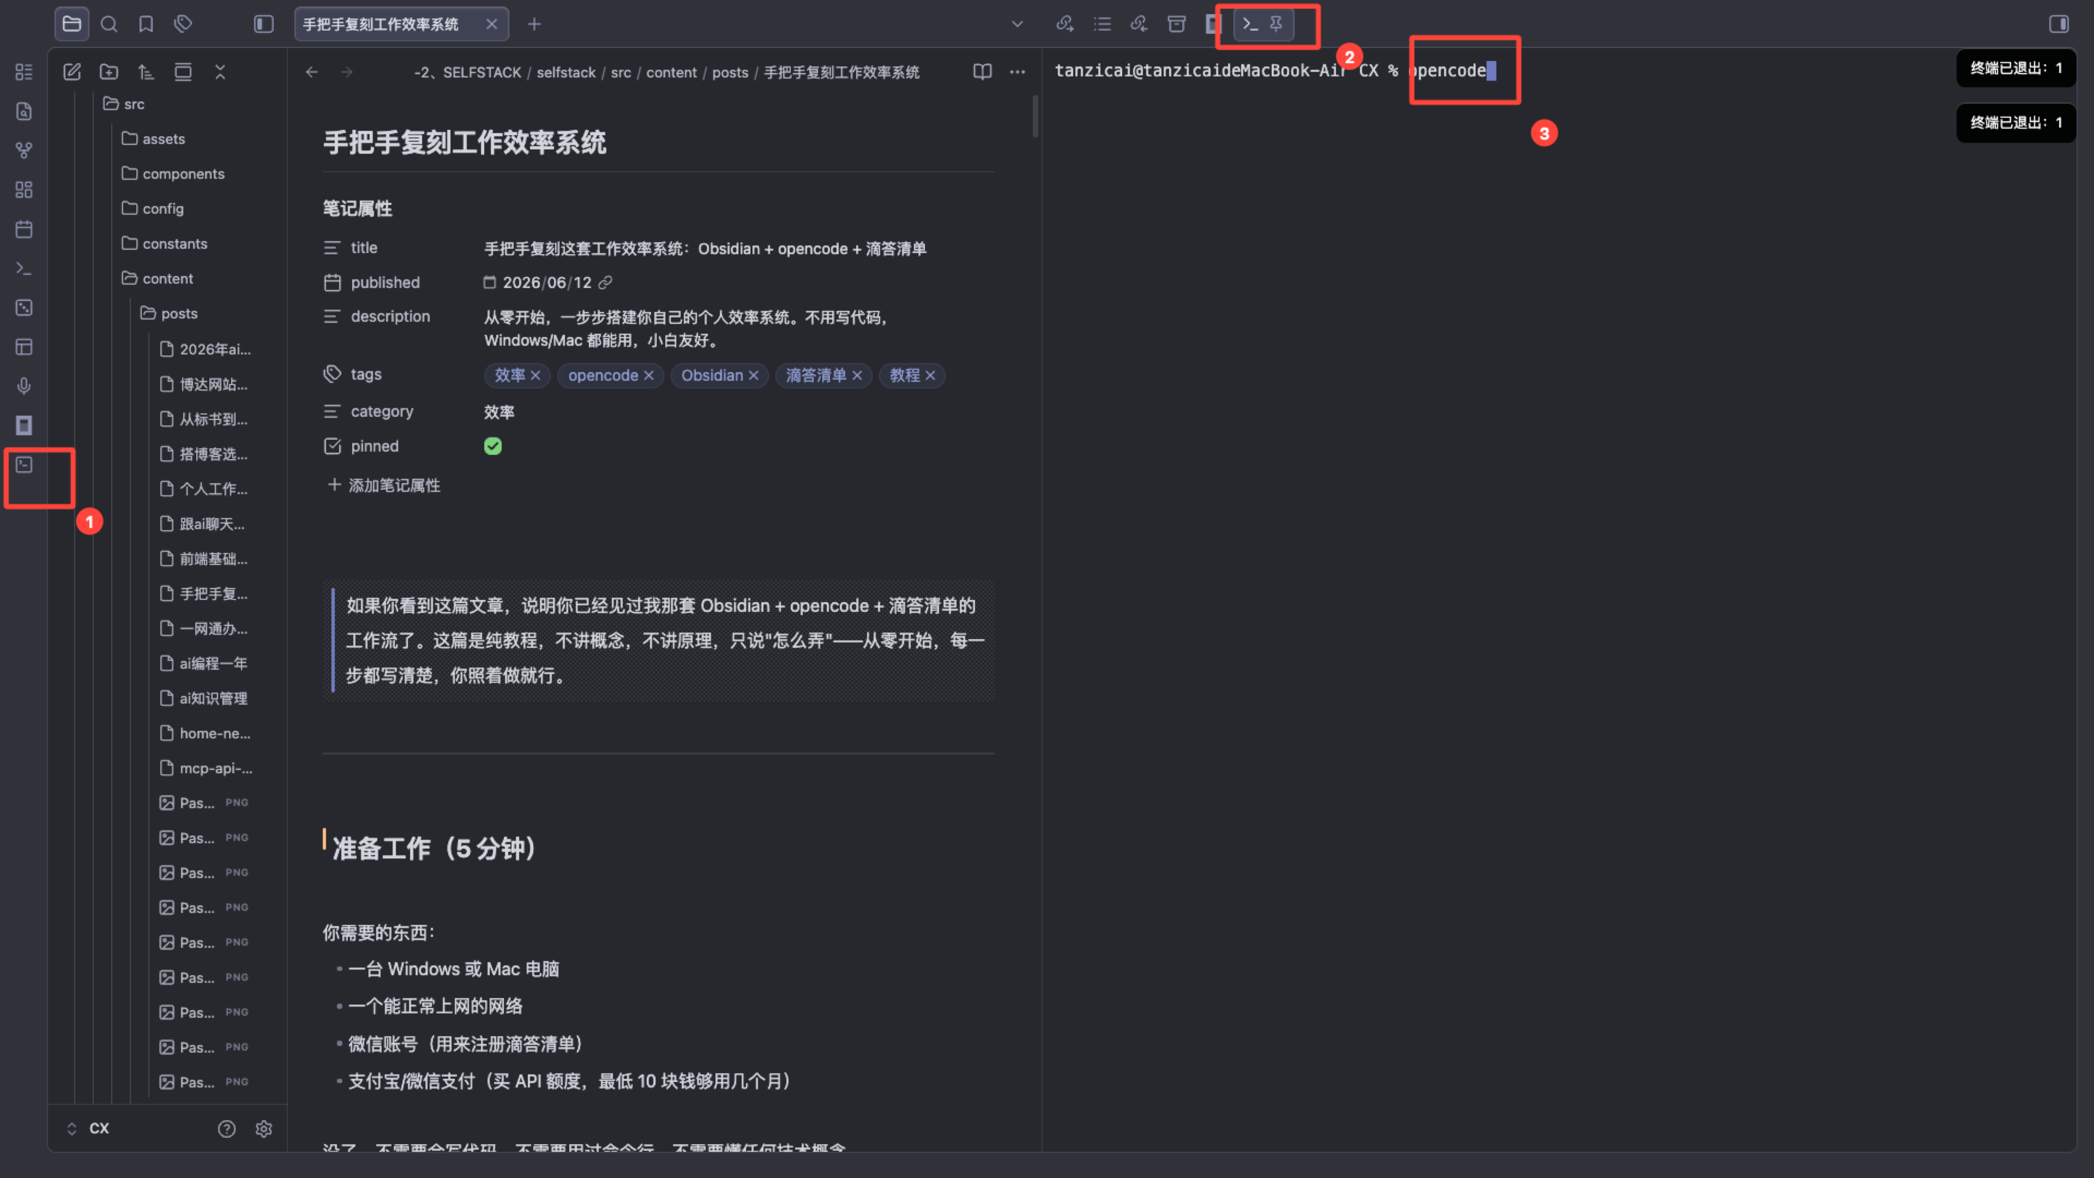2094x1178 pixels.
Task: Open the table layout template icon in the ribbon
Action: click(x=25, y=347)
